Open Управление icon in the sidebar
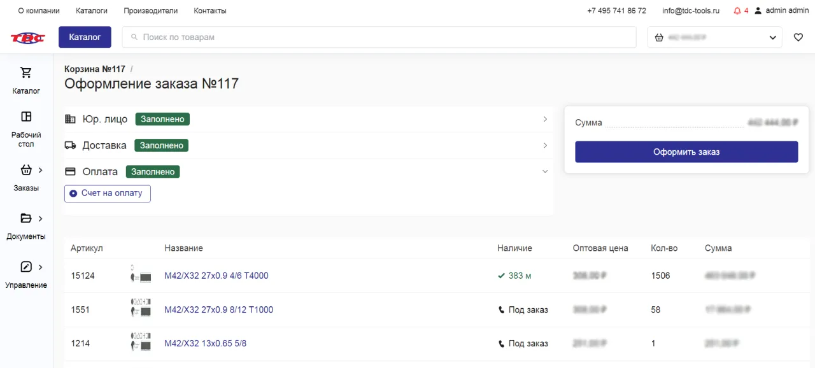This screenshot has width=815, height=368. (26, 267)
